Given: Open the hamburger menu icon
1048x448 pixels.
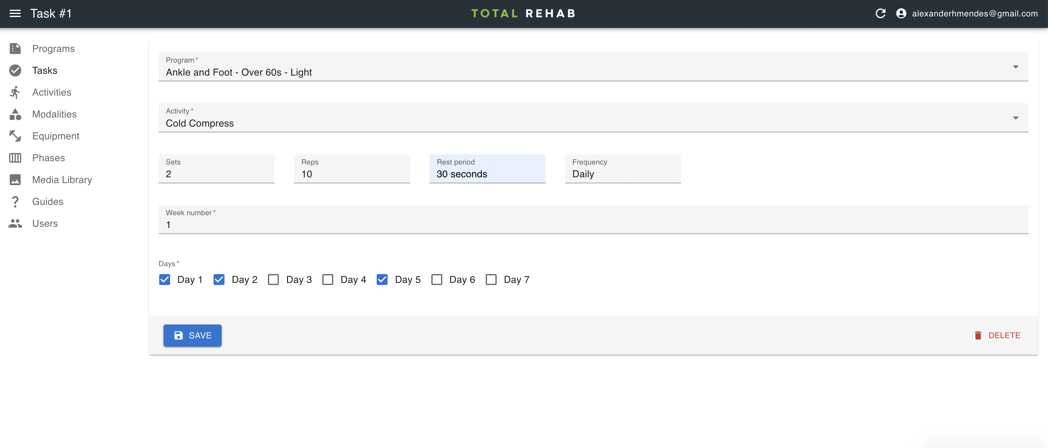Looking at the screenshot, I should pyautogui.click(x=15, y=13).
